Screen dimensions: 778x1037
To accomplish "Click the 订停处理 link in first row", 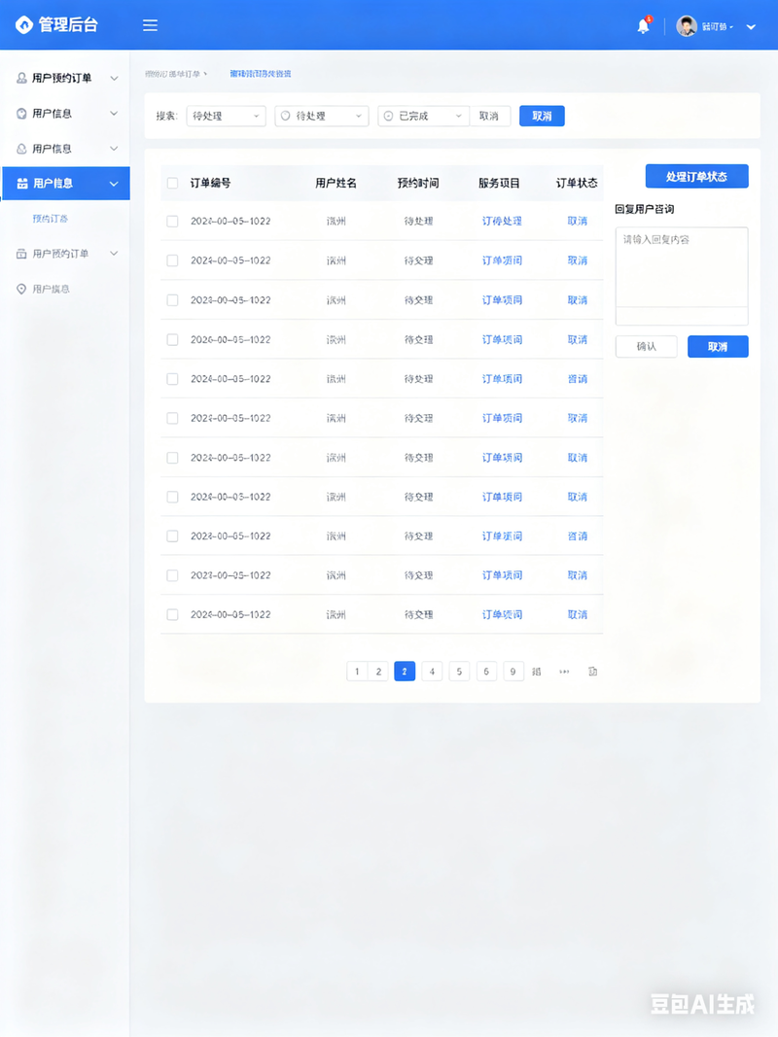I will click(x=502, y=221).
